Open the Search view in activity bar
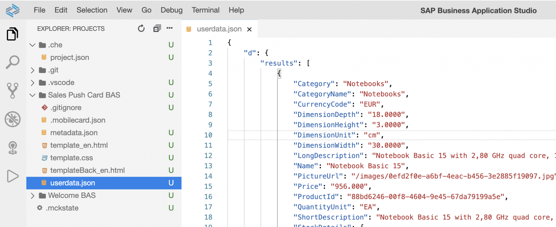This screenshot has width=556, height=227. click(x=12, y=62)
